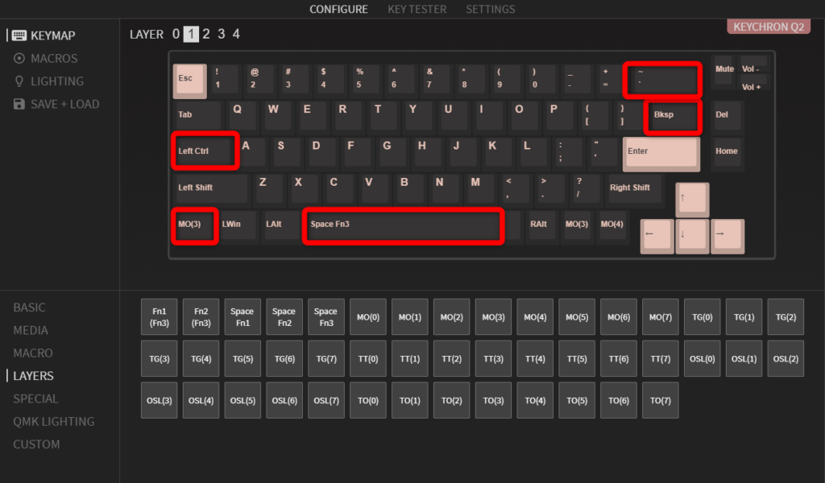Choose the TO(7) keycode

click(661, 400)
